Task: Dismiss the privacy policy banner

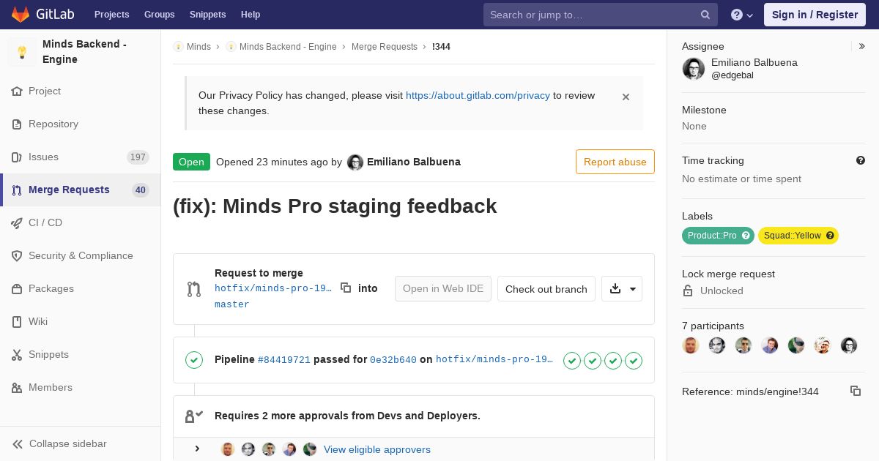Action: [x=626, y=97]
